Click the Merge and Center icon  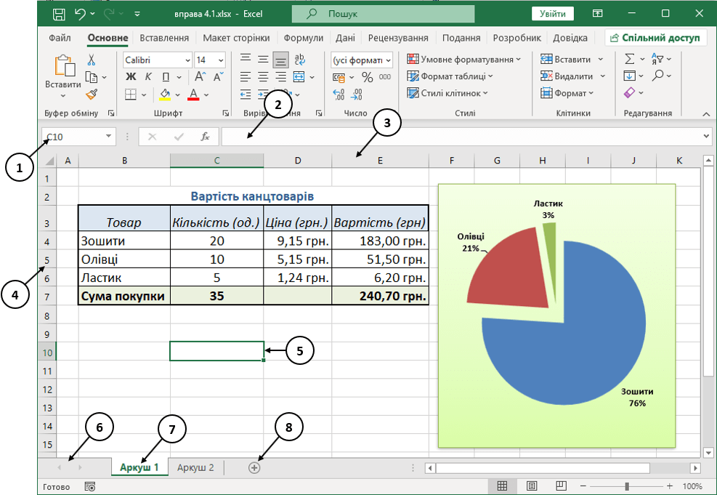click(299, 77)
